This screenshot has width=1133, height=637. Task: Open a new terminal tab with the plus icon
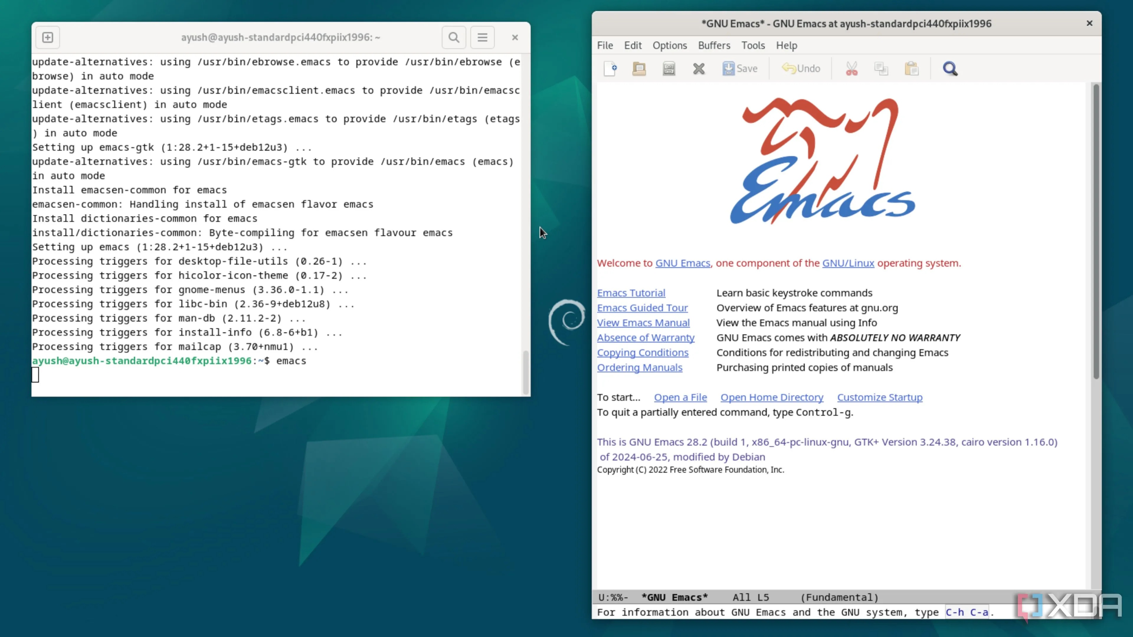[48, 37]
